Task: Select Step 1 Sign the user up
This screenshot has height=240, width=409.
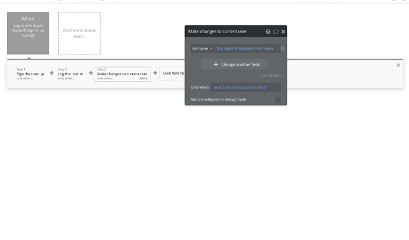Action: coord(30,74)
